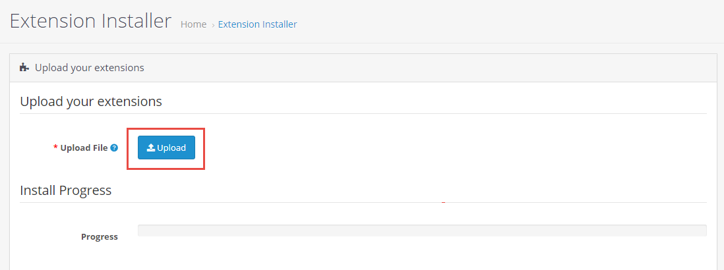Click the breadcrumb chevron separator after Home
This screenshot has height=270, width=724.
pos(213,25)
